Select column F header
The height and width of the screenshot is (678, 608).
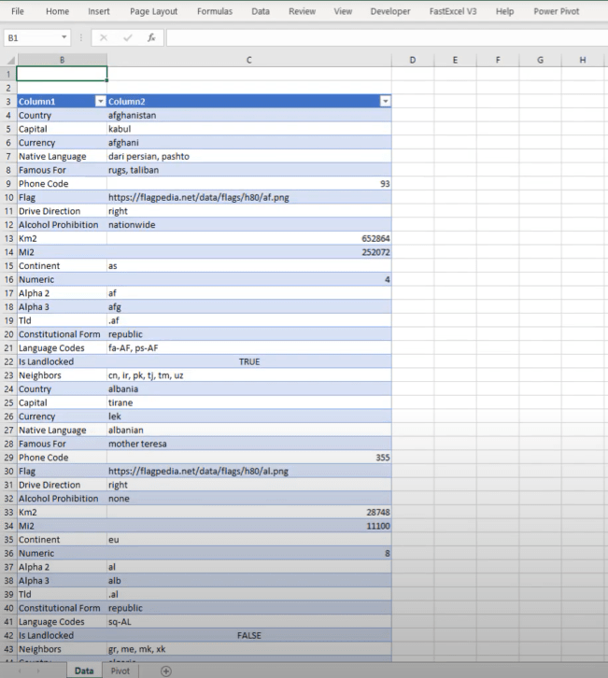tap(498, 60)
